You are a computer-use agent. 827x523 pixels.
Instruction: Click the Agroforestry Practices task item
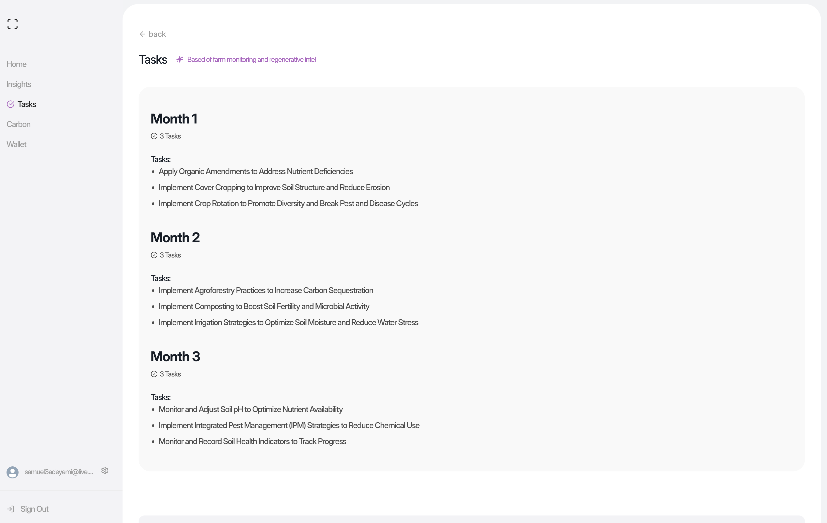[x=266, y=291]
